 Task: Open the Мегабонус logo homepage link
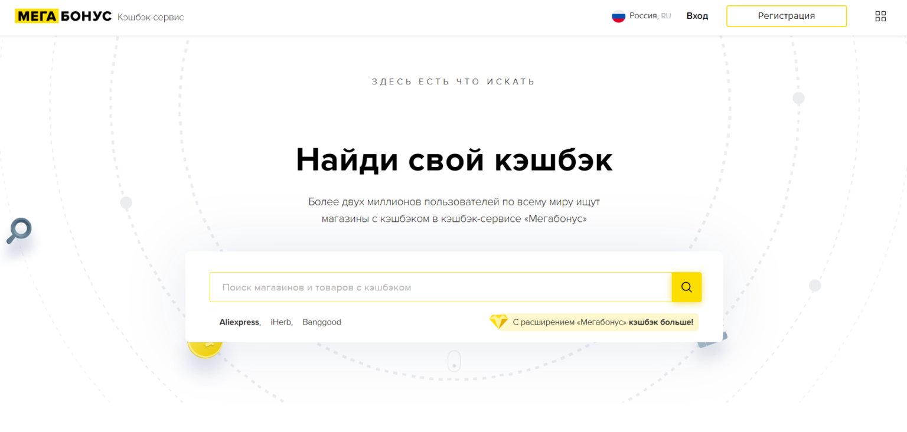click(63, 17)
